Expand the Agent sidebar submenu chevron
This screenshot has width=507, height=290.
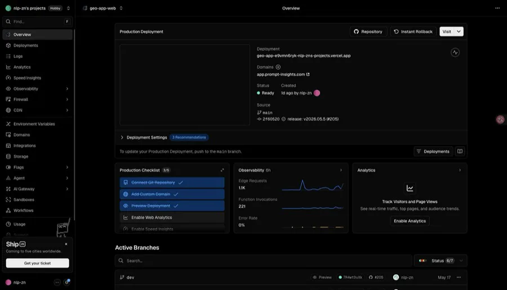67,178
